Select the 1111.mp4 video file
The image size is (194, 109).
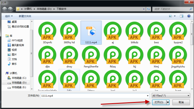pyautogui.click(x=91, y=33)
